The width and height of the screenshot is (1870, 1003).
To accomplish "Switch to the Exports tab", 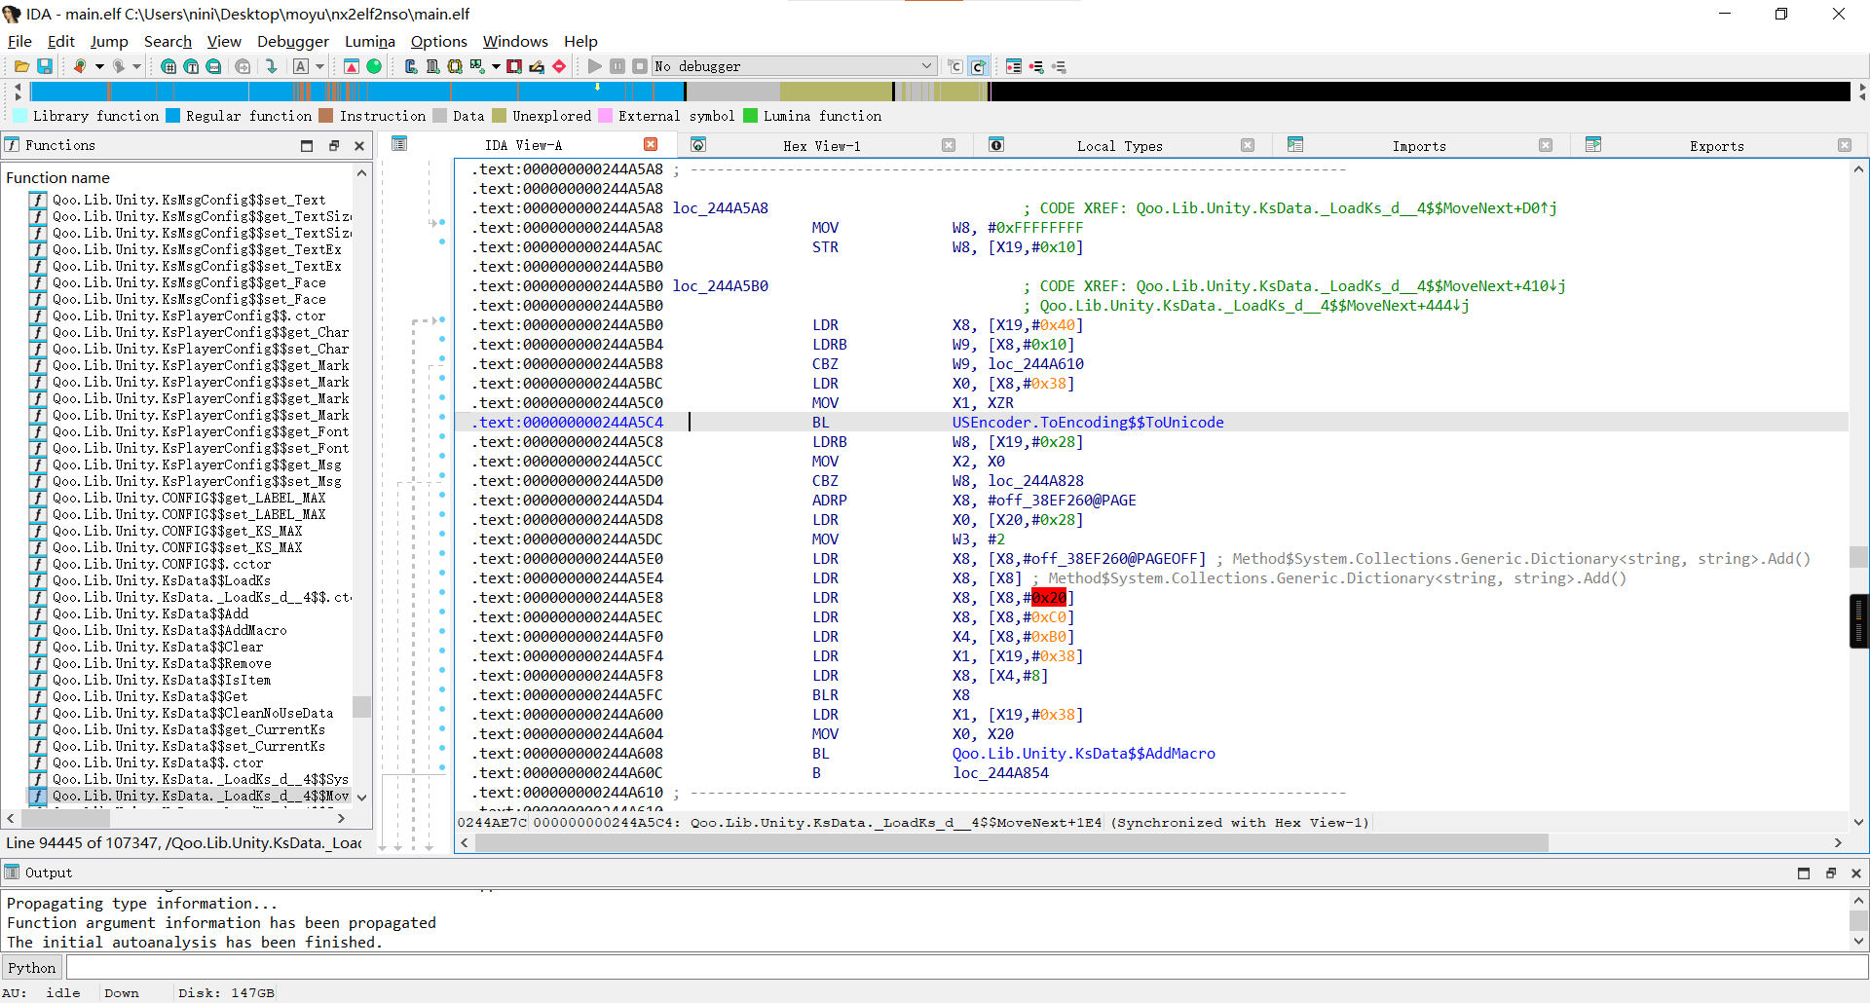I will pyautogui.click(x=1717, y=146).
